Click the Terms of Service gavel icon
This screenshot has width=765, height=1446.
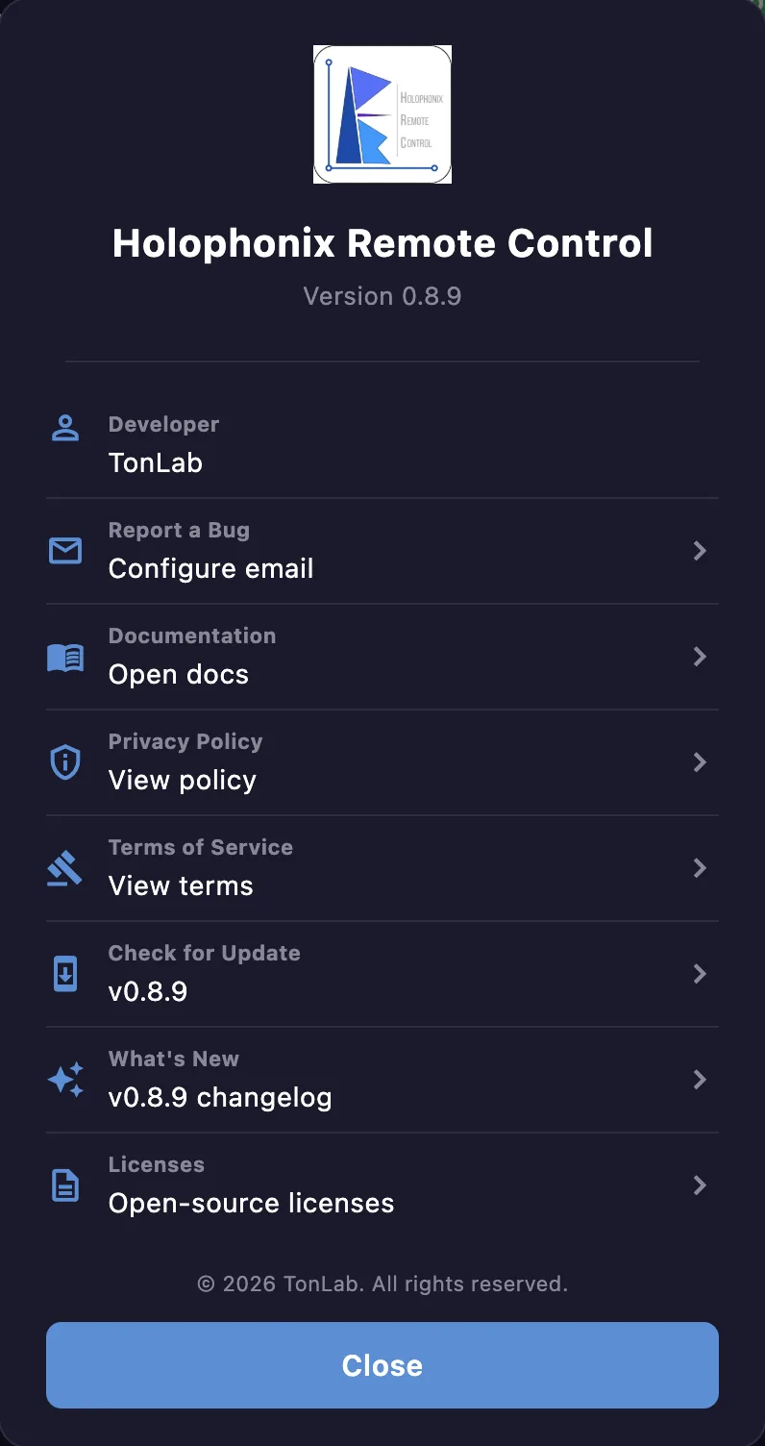pos(65,868)
